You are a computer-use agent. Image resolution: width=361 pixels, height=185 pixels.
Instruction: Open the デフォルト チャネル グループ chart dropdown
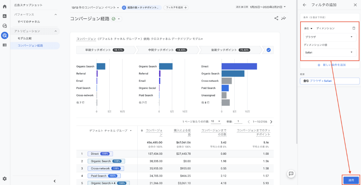pos(119,39)
